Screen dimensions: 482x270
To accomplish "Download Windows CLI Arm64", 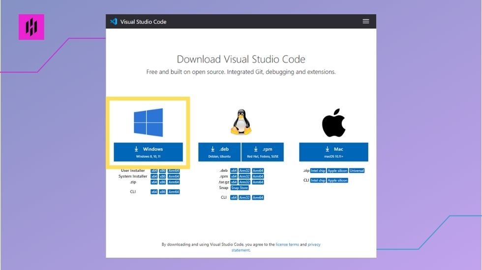I will (174, 192).
